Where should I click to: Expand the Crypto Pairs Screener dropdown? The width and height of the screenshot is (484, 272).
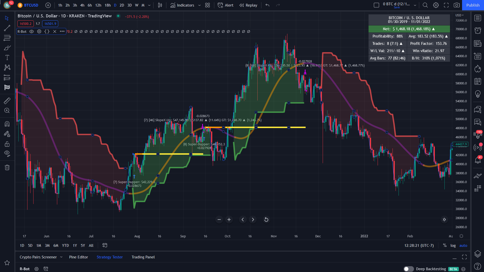click(x=61, y=257)
